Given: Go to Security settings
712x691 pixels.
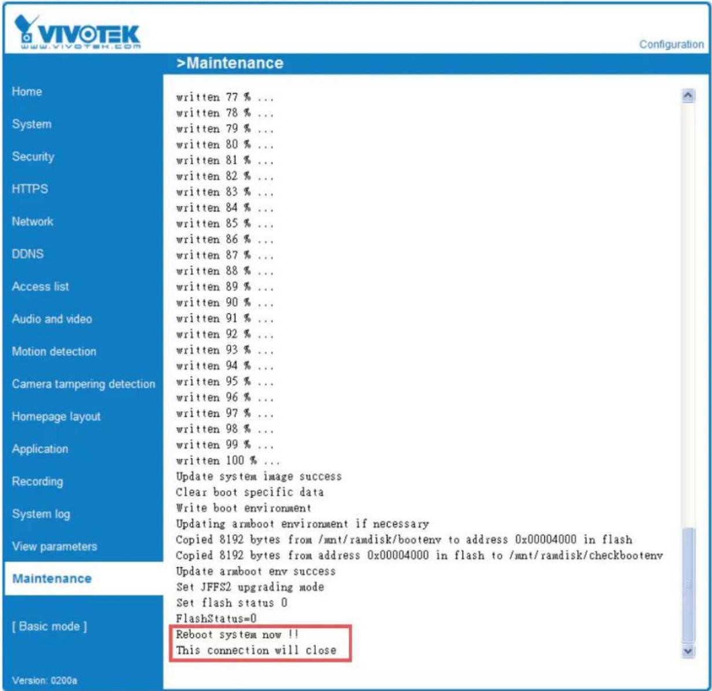Looking at the screenshot, I should click(x=33, y=156).
